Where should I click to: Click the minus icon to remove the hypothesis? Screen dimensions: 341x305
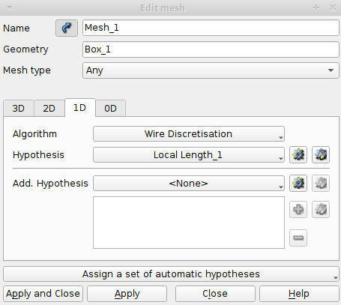point(298,238)
